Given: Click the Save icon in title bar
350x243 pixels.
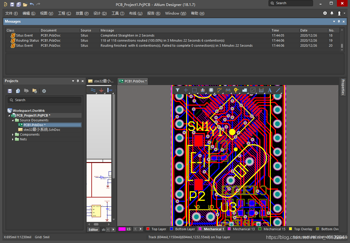Looking at the screenshot, I should 12,4.
